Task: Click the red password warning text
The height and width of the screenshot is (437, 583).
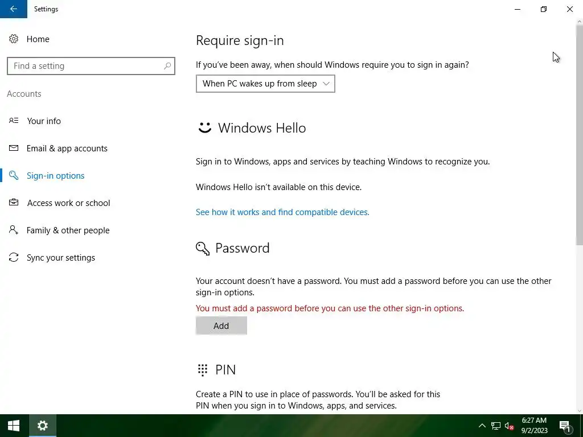Action: point(330,308)
